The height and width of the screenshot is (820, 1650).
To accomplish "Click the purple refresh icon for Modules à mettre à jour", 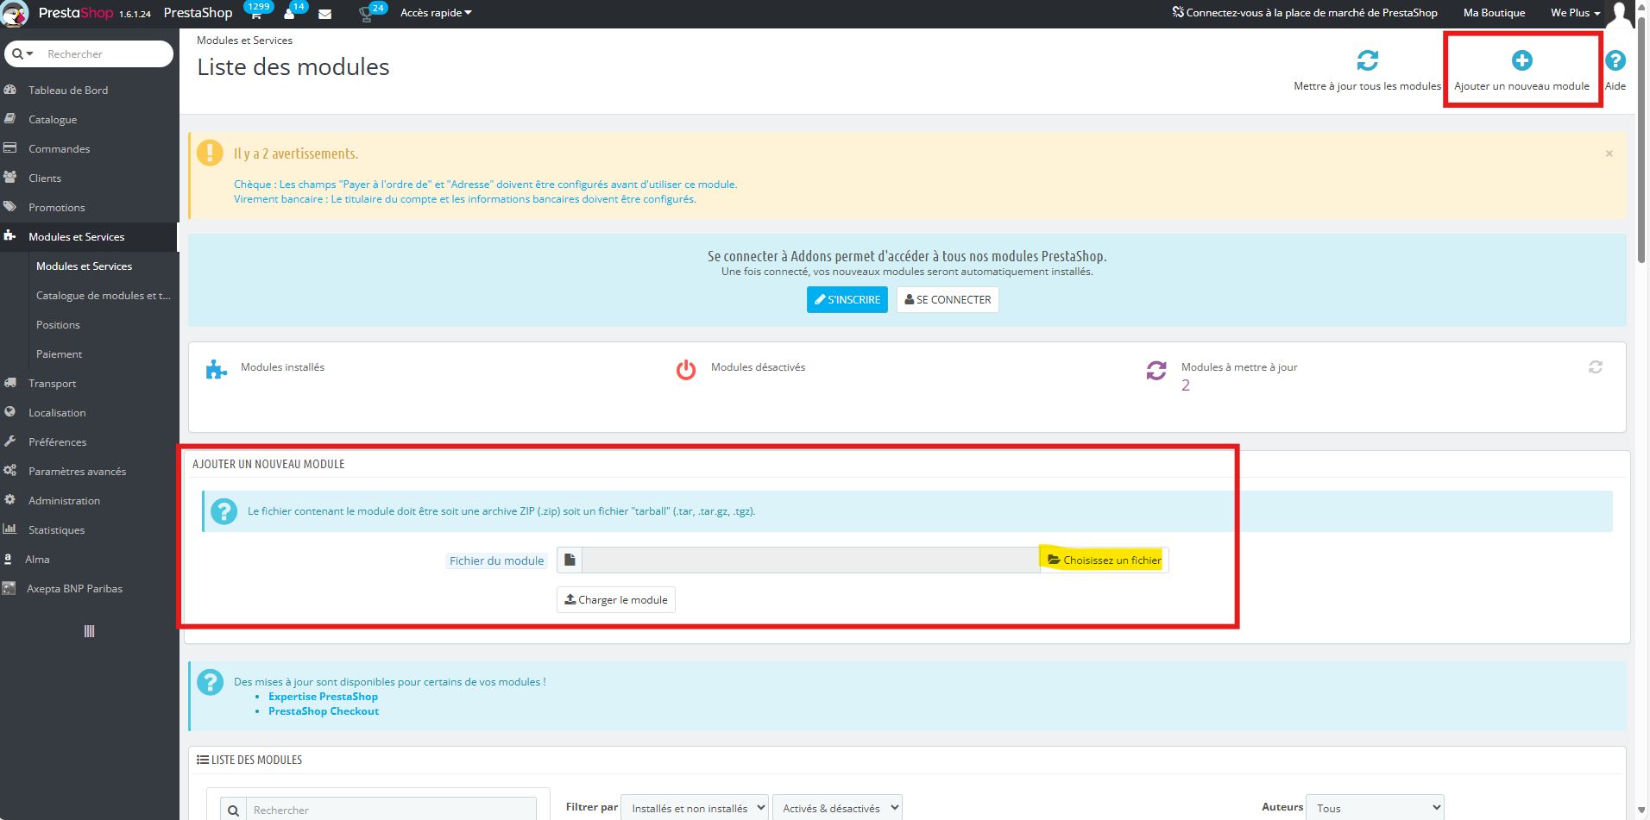I will [1156, 370].
